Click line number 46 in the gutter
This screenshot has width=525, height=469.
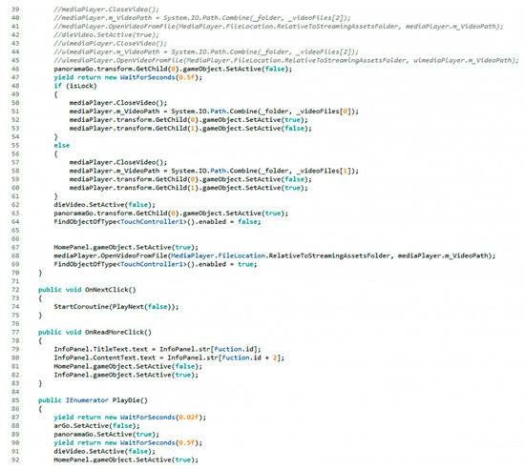click(x=15, y=70)
